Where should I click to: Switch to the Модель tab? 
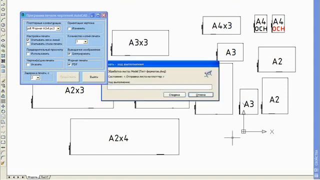tap(32, 177)
